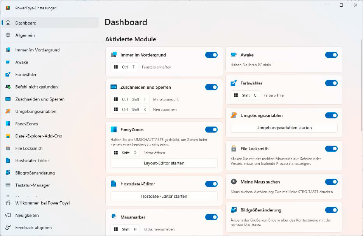Click the Halten Sie Ihren PC aktiv text

pos(251,65)
